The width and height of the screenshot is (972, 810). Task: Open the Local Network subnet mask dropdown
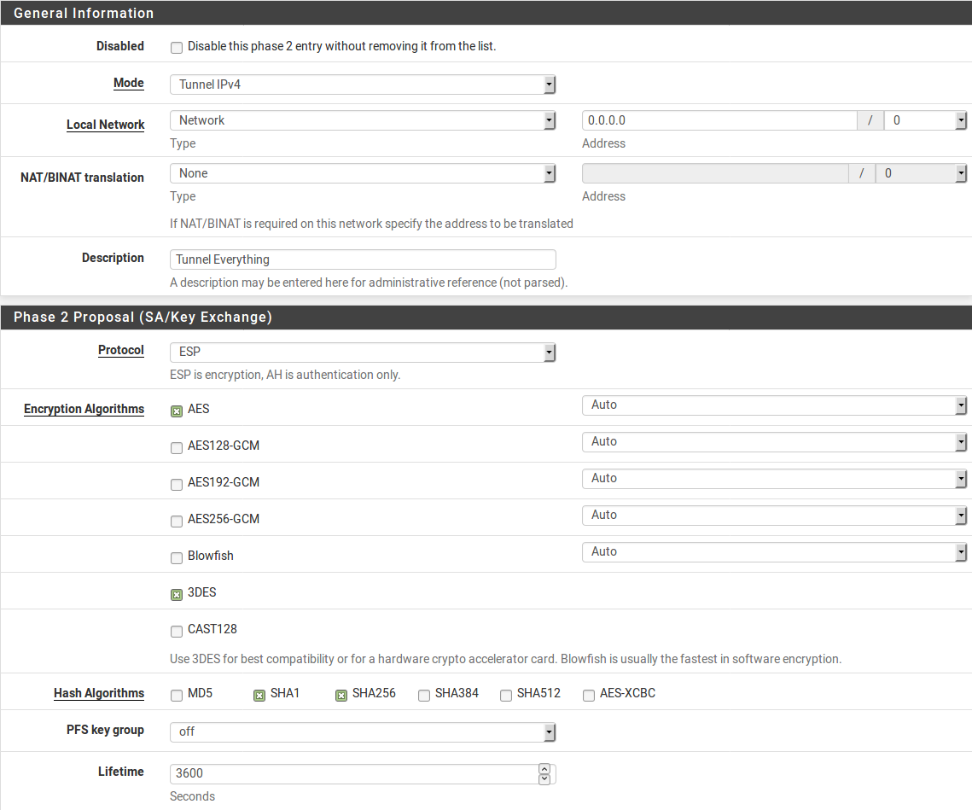point(924,120)
